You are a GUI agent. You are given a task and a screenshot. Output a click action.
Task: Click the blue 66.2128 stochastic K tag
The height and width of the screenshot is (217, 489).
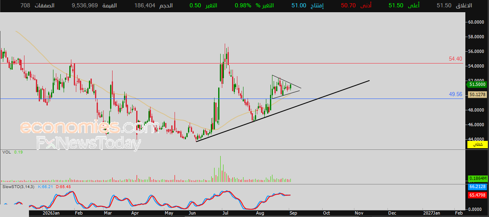pyautogui.click(x=478, y=187)
